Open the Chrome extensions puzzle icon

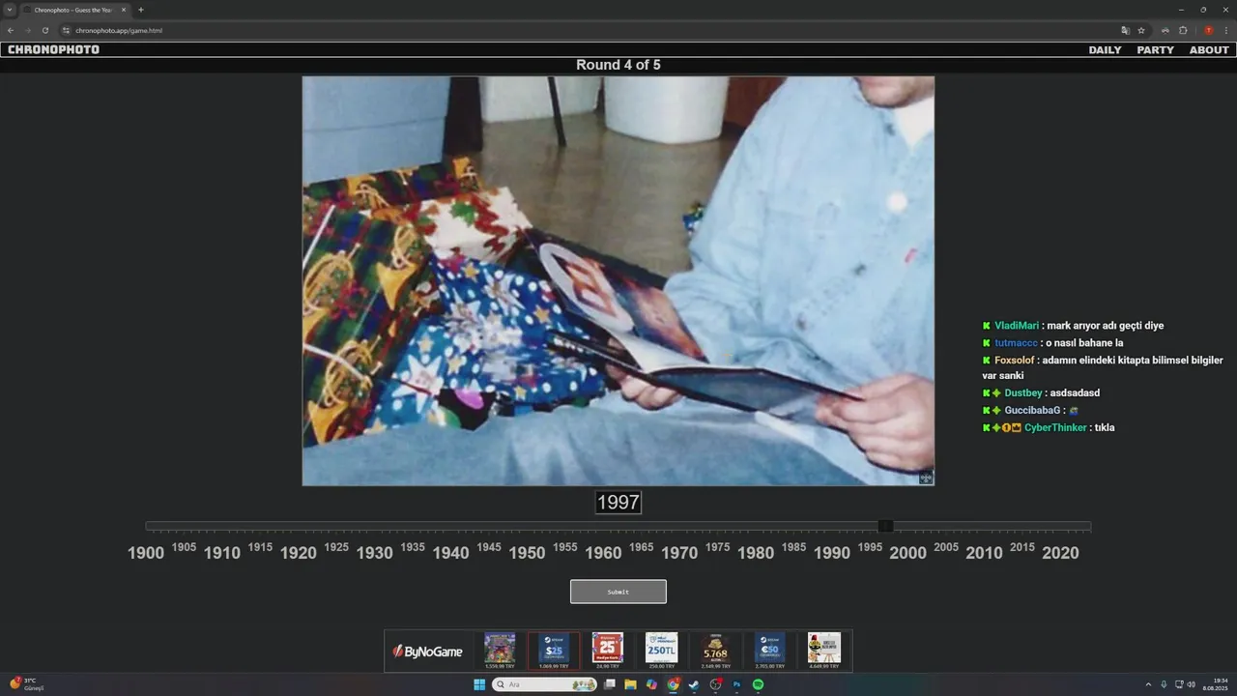1183,30
